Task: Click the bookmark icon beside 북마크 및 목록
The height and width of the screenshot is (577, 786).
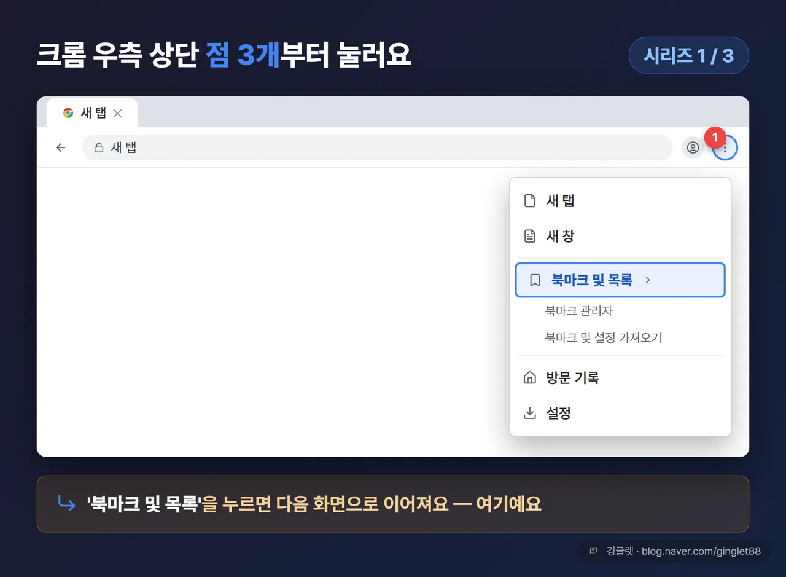Action: [535, 280]
